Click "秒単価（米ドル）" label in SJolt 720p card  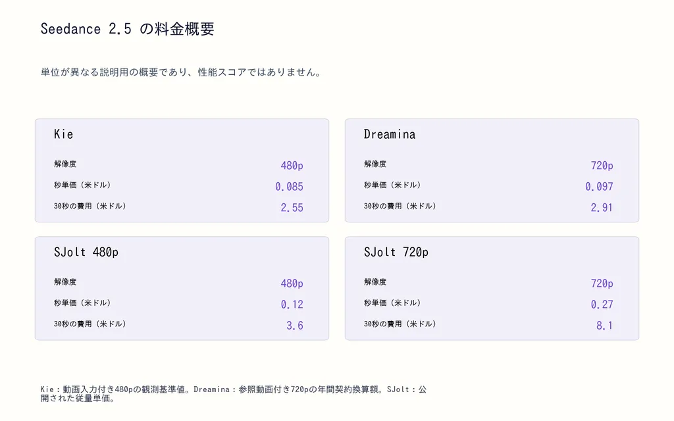[392, 303]
